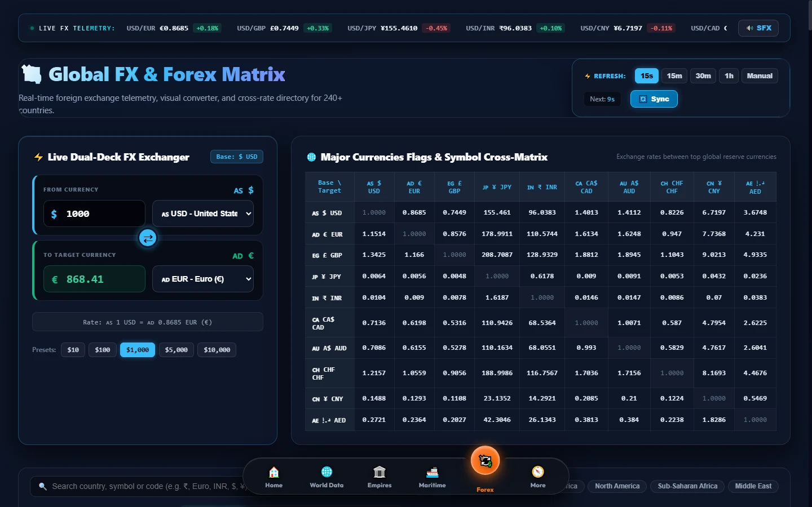Click the Base: $ USD badge
This screenshot has width=812, height=507.
237,157
